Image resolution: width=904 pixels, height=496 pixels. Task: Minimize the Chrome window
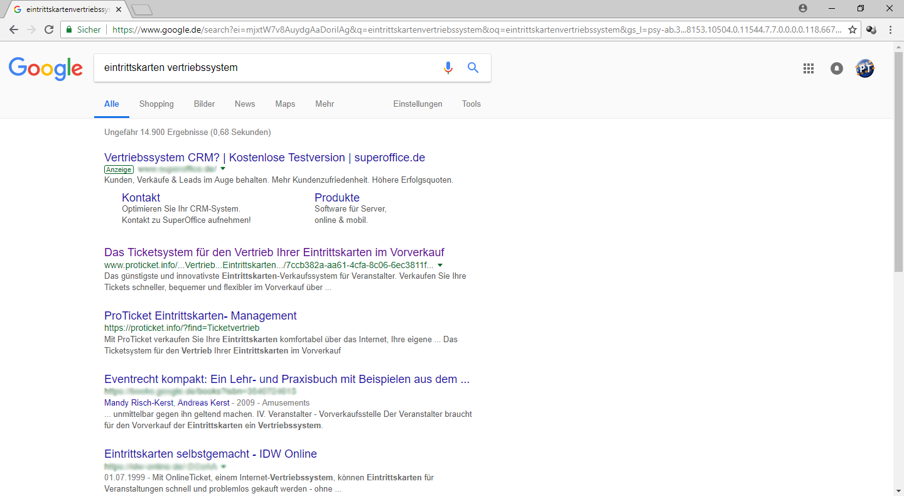click(x=832, y=8)
